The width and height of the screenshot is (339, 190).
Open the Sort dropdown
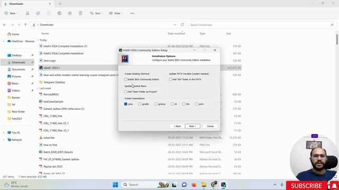(96, 13)
